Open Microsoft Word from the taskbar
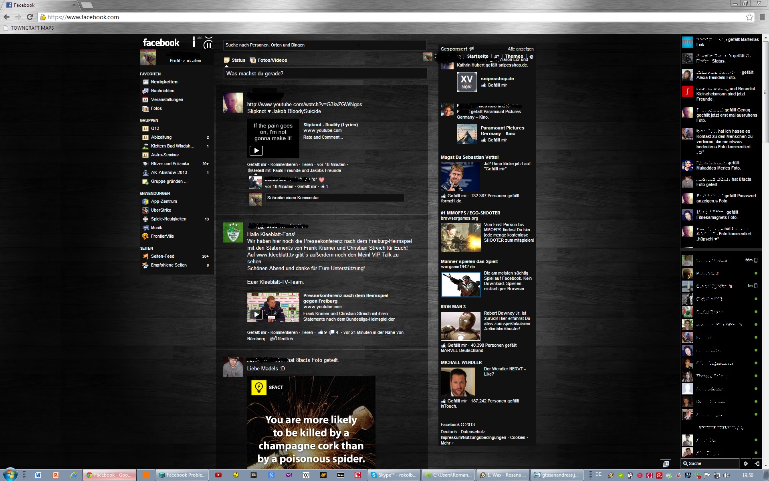This screenshot has height=481, width=769. [x=38, y=475]
